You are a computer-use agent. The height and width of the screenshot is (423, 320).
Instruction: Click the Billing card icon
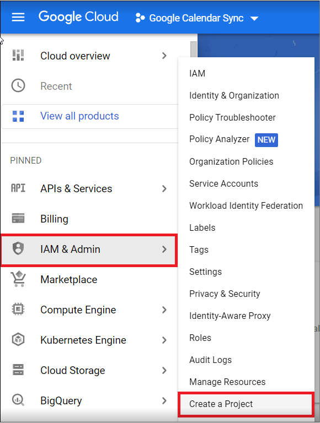click(x=18, y=218)
